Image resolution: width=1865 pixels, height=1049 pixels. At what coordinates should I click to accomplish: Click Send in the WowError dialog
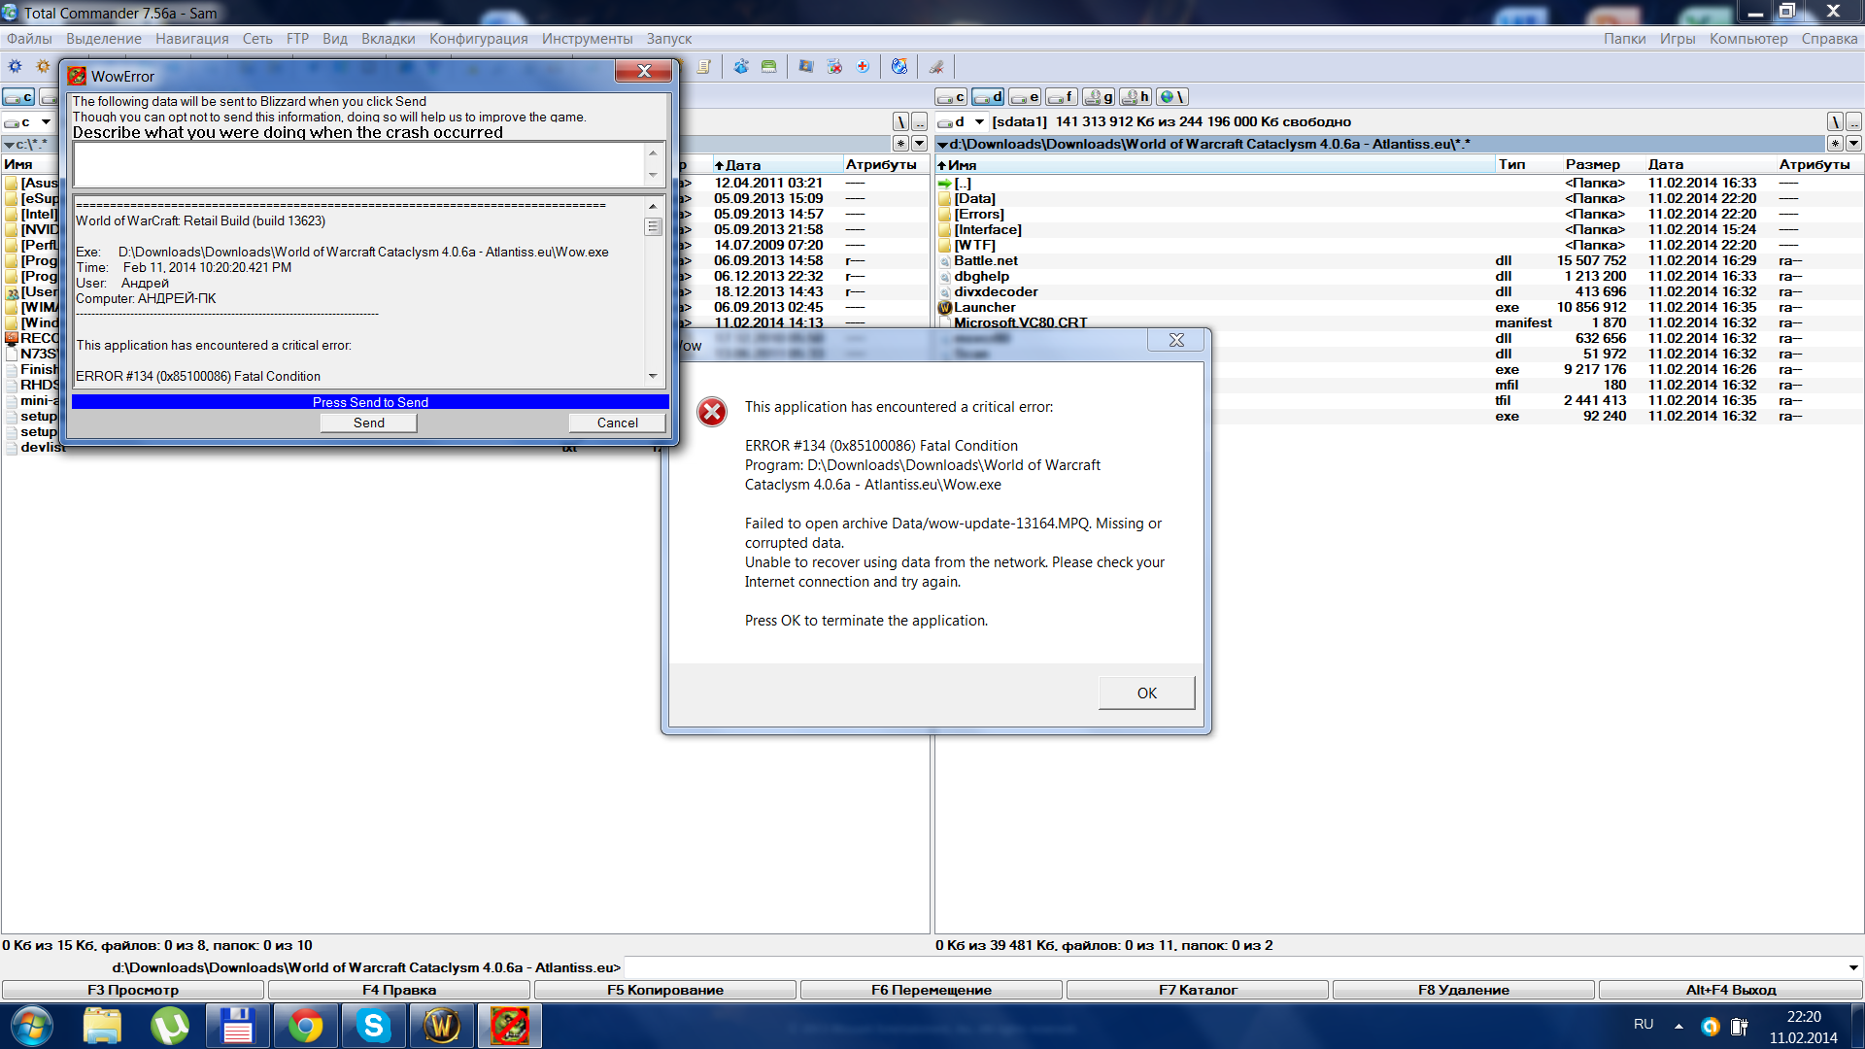tap(368, 423)
